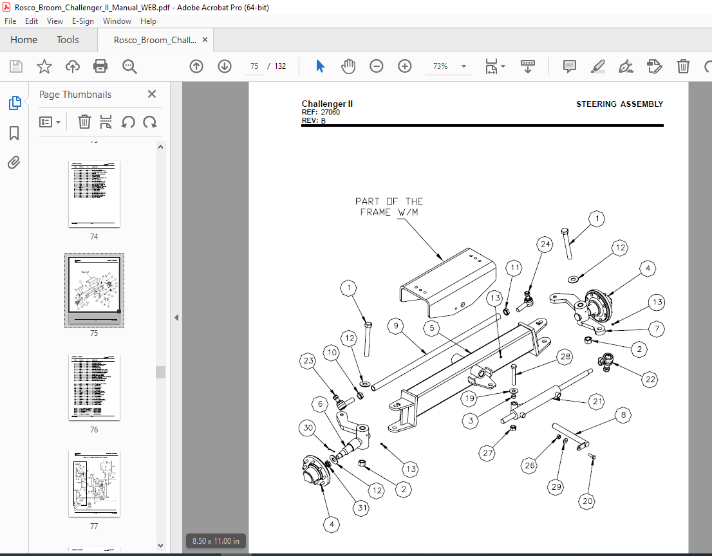Open the Window menu

[117, 21]
